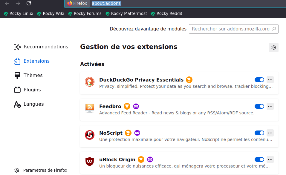Click DuckDuckGo's recommended trophy badge

189,80
